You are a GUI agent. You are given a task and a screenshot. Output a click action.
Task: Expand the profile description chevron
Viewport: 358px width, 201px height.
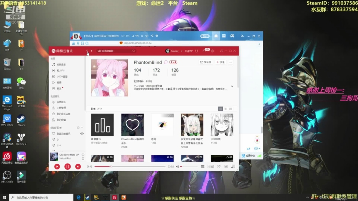pyautogui.click(x=232, y=86)
